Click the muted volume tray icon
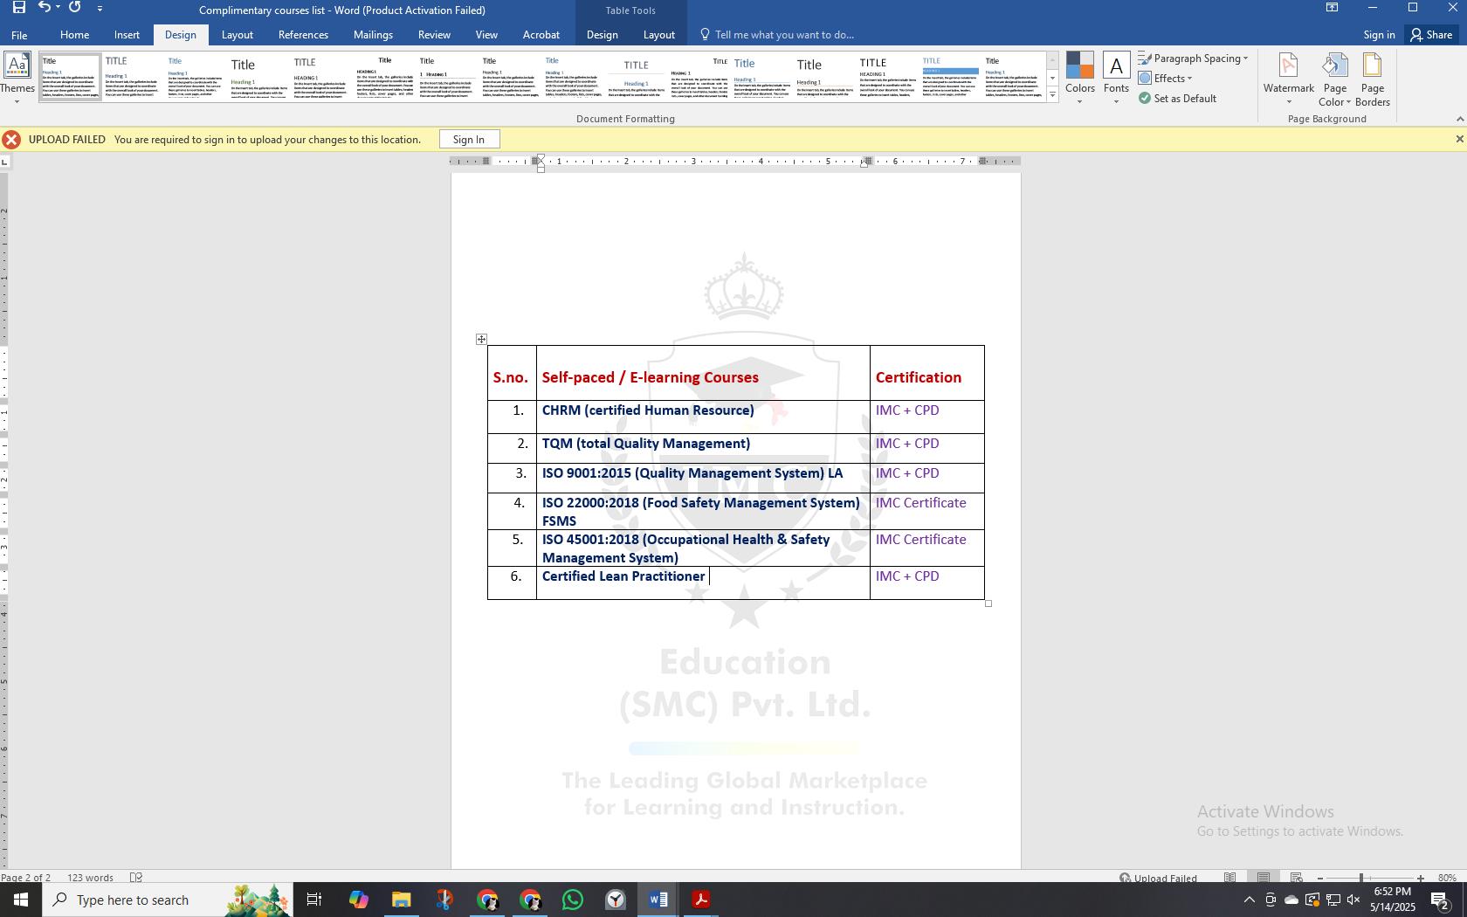This screenshot has height=917, width=1467. 1353,900
